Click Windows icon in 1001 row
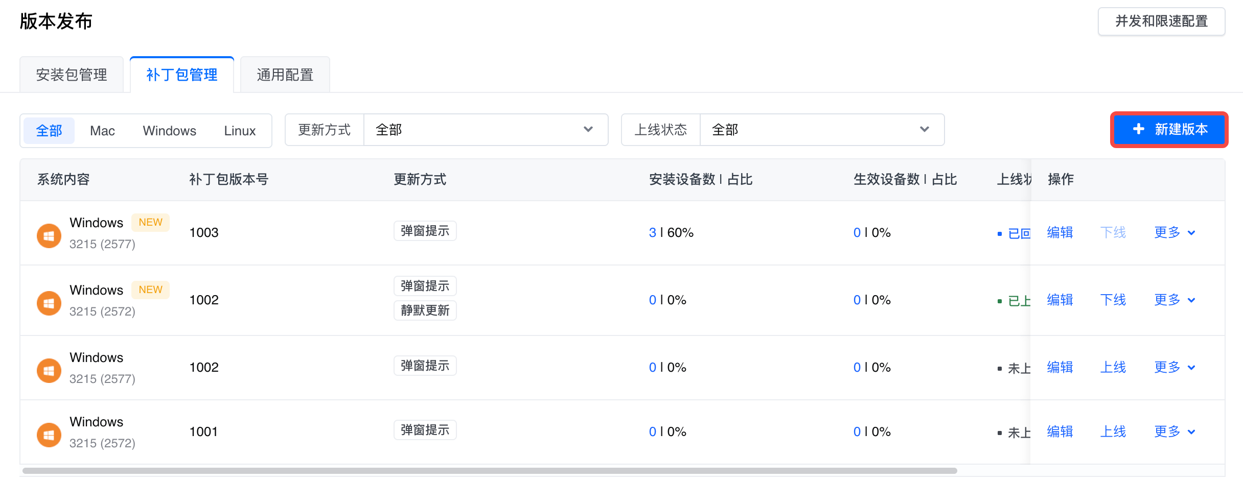The image size is (1243, 481). click(x=49, y=435)
